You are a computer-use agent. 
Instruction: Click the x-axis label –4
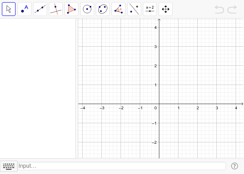click(x=83, y=108)
